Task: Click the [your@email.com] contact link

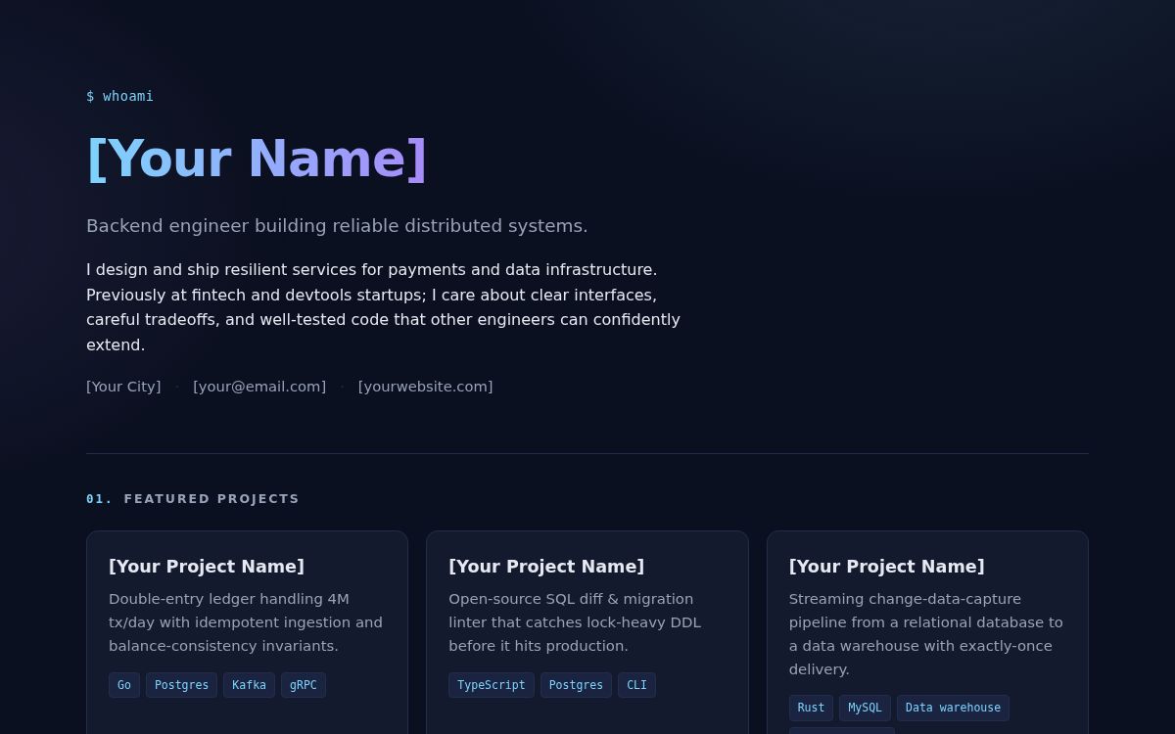Action: pos(259,387)
